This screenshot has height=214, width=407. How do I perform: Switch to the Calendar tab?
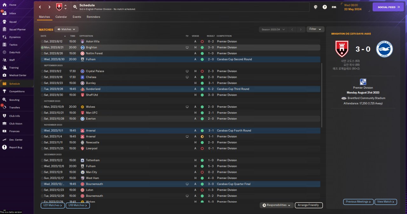coord(61,17)
